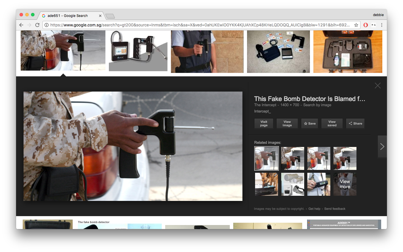403x252 pixels.
Task: Show the next image with the chevron arrow
Action: click(382, 147)
